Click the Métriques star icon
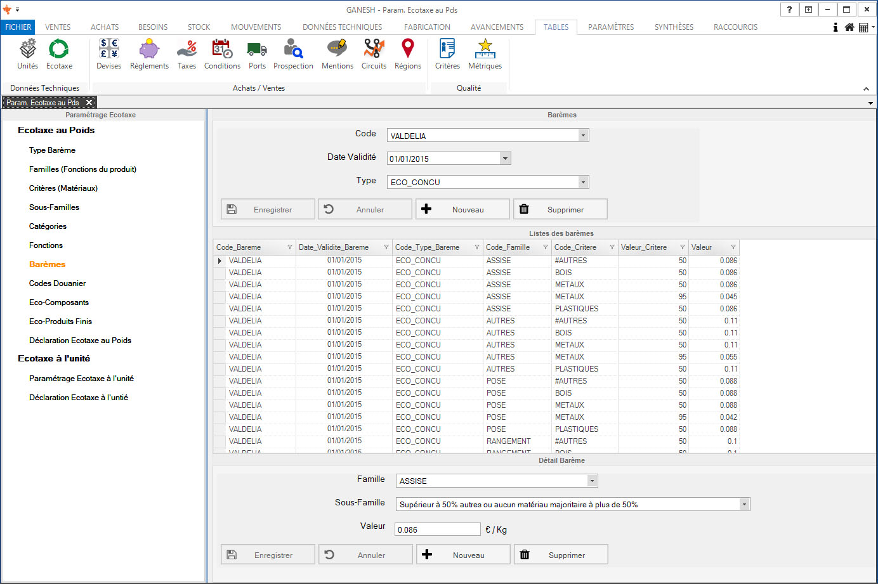This screenshot has height=584, width=878. 485,54
